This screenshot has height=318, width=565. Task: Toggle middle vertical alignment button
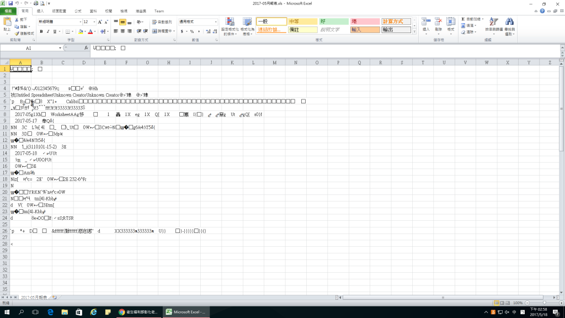tap(122, 22)
